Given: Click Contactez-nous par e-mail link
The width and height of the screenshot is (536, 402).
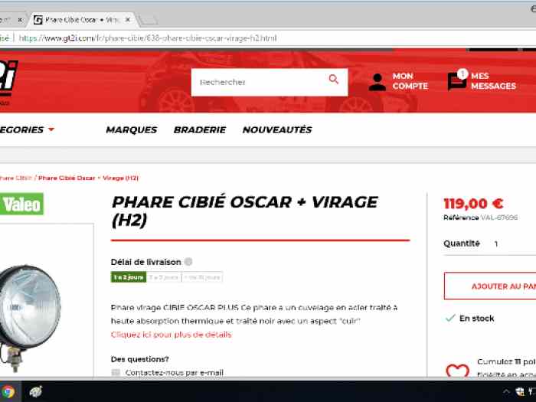Looking at the screenshot, I should [175, 372].
